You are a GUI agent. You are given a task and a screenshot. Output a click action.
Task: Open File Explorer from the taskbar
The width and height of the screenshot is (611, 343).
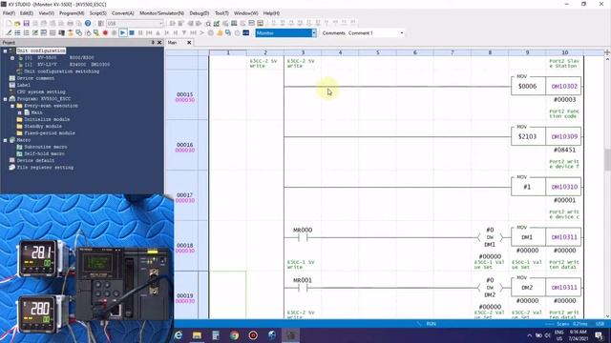197,334
